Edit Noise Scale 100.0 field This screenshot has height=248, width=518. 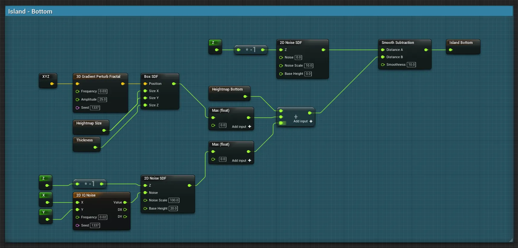click(174, 200)
